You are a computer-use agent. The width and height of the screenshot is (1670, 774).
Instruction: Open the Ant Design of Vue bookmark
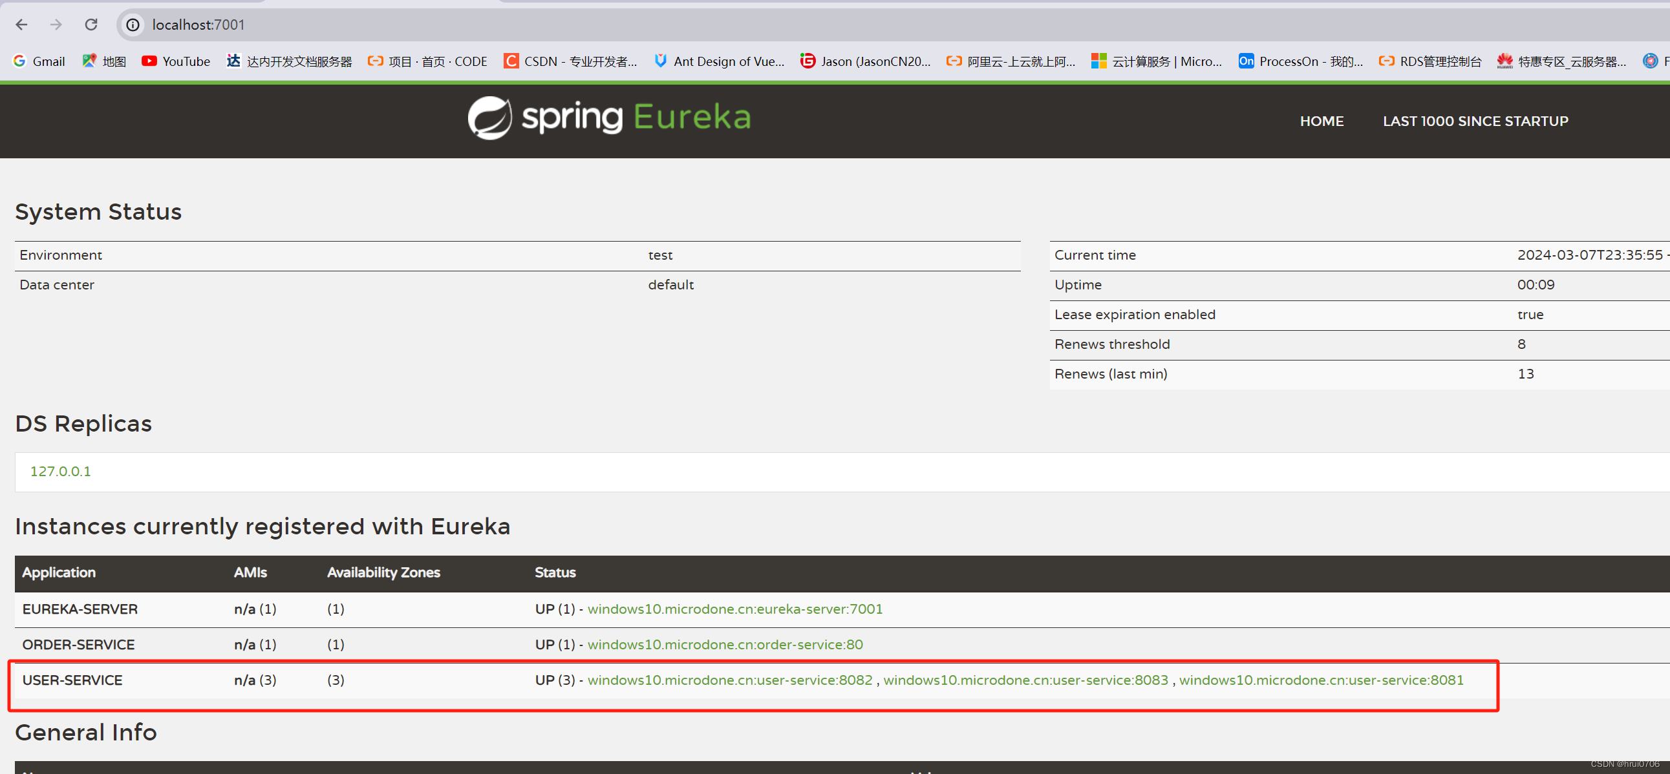pos(719,61)
